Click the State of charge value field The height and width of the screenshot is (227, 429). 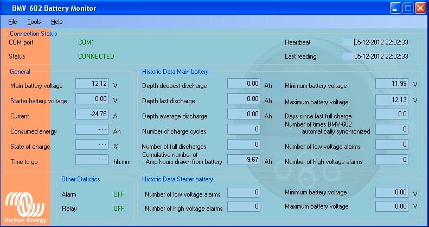pyautogui.click(x=92, y=144)
